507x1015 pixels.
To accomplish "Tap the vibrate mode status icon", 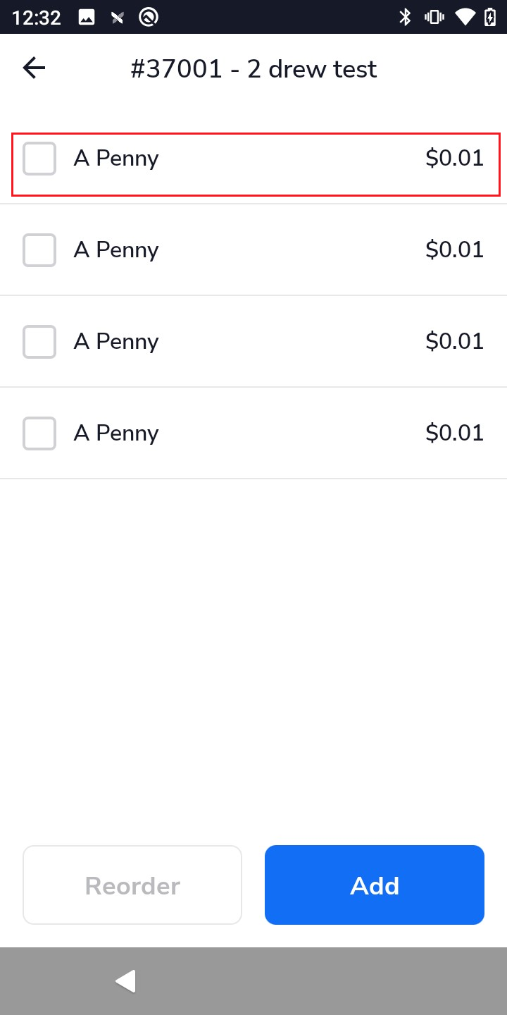I will click(434, 17).
